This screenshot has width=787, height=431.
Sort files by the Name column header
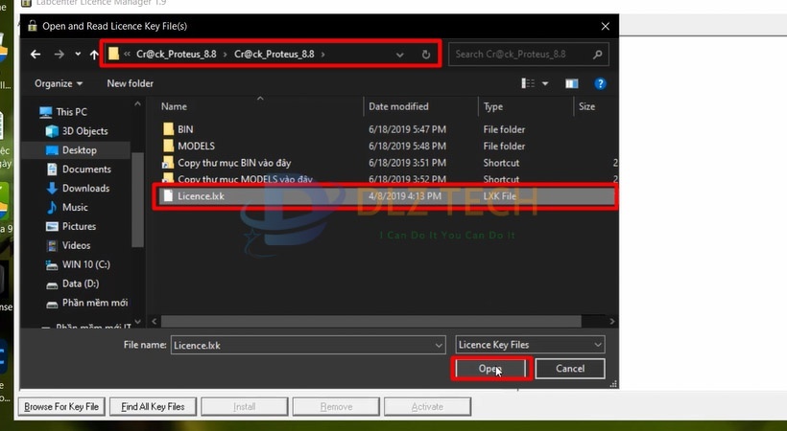(x=175, y=106)
